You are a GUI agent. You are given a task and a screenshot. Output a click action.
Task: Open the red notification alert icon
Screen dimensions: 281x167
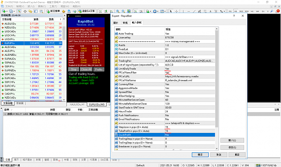click(x=278, y=11)
